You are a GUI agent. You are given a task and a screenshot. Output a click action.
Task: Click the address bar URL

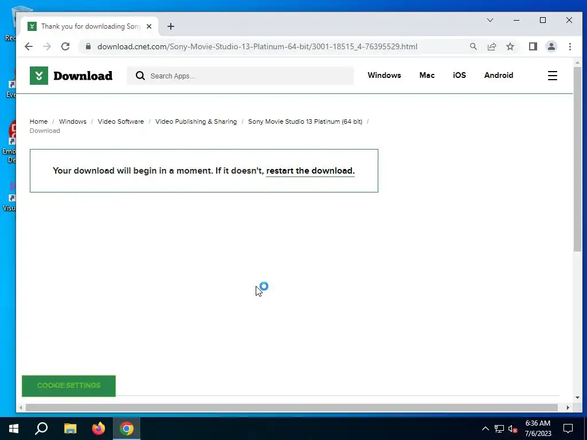(x=257, y=46)
